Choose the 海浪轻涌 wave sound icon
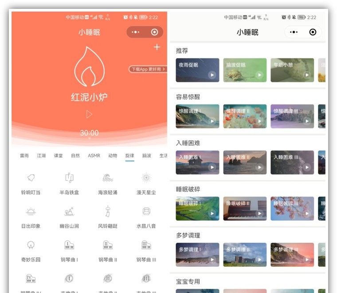Image resolution: width=337 pixels, height=293 pixels. 108,178
